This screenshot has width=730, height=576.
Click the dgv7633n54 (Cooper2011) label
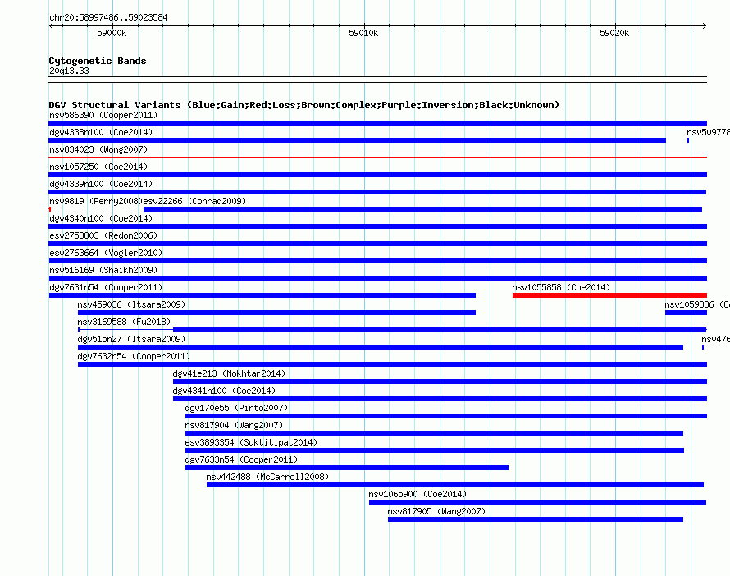pyautogui.click(x=241, y=459)
